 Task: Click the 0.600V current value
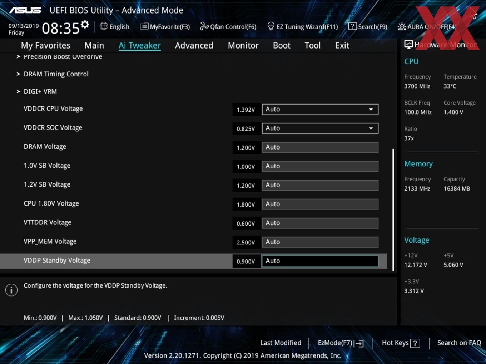[246, 223]
